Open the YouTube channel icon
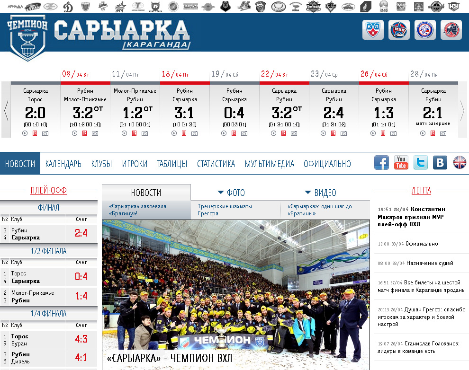469x370 pixels. click(x=401, y=163)
